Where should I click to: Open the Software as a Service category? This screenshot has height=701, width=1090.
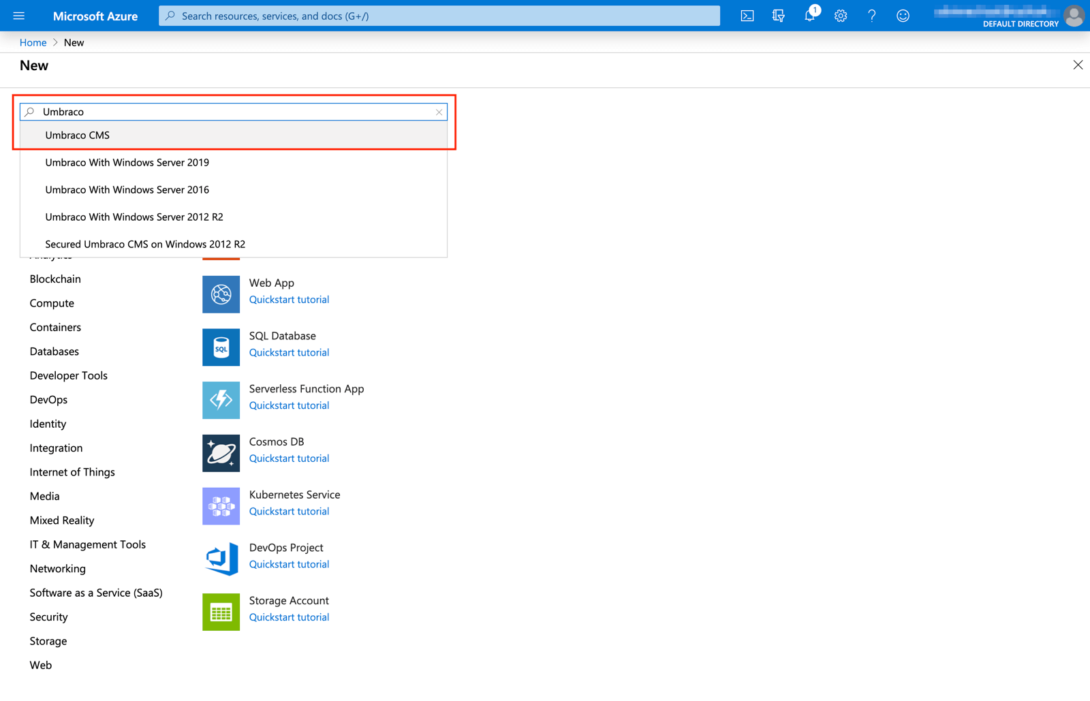click(x=96, y=593)
